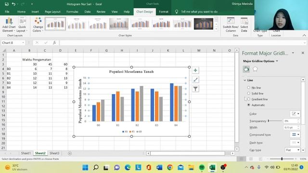Click the insert function fx icon
This screenshot has width=308, height=173.
pos(54,43)
